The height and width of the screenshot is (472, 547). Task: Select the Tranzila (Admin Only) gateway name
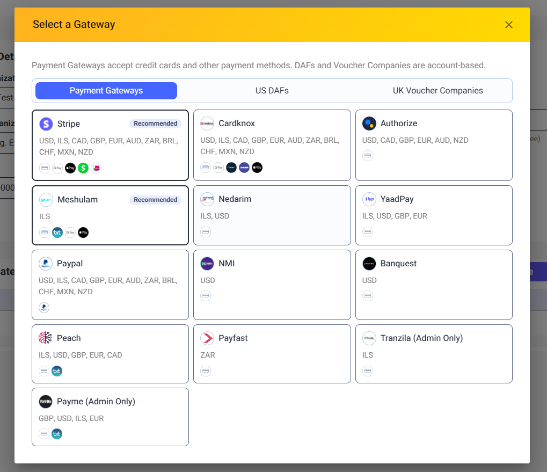click(421, 338)
